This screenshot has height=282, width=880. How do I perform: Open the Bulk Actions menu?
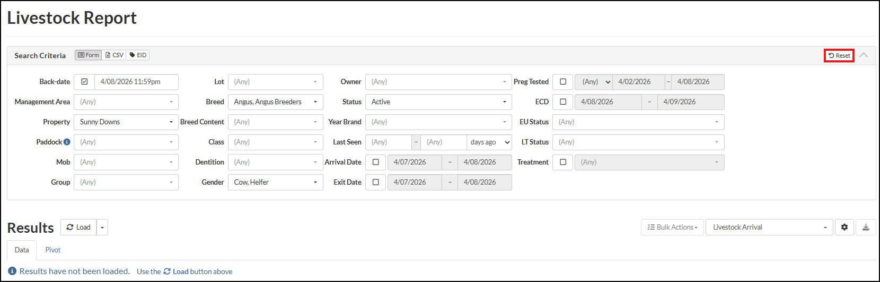tap(672, 227)
